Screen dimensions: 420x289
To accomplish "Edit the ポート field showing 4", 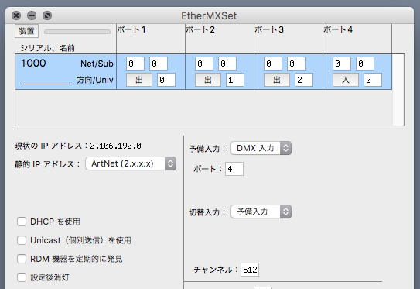I will [x=234, y=169].
